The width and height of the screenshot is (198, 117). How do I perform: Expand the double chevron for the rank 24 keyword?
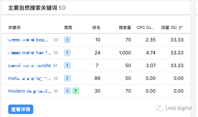56,53
